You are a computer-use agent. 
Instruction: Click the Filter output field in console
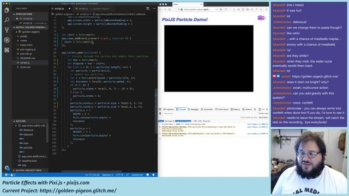coord(209,113)
